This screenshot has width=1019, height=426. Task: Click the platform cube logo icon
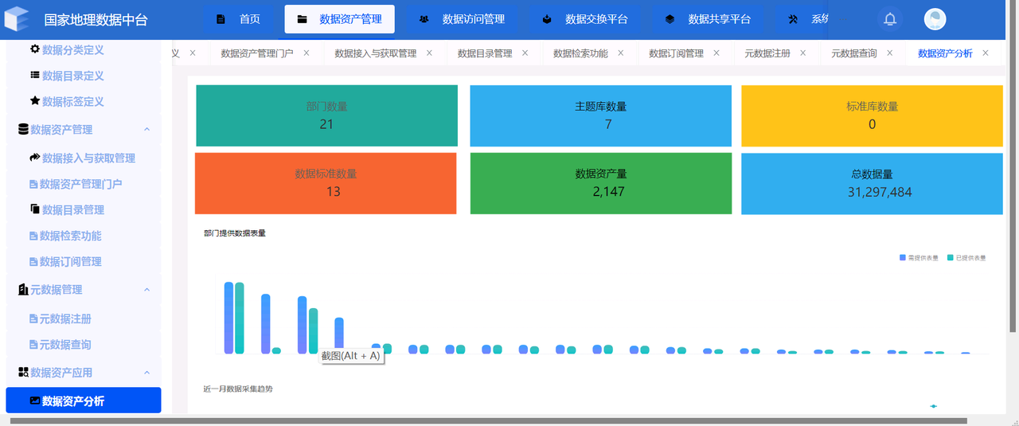click(16, 20)
